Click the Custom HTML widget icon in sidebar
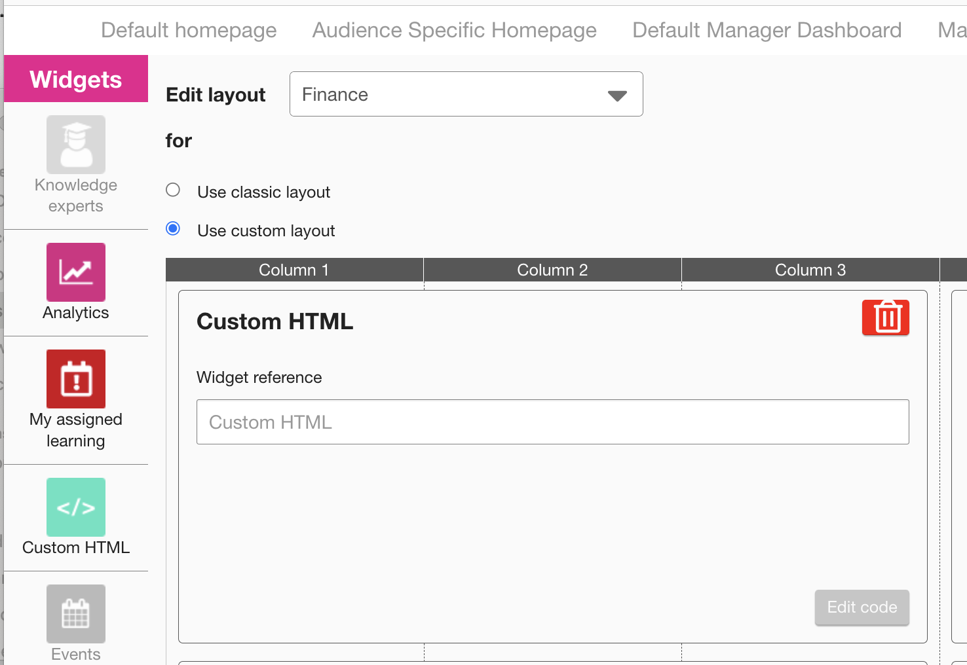The image size is (967, 665). point(76,507)
